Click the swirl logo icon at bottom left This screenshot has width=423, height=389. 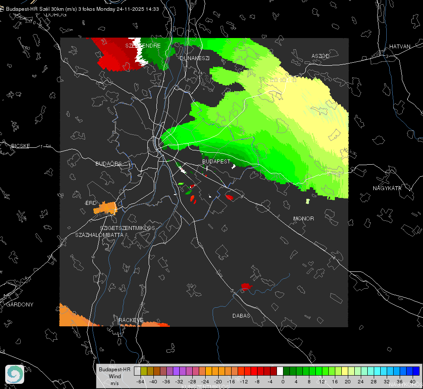point(15,374)
